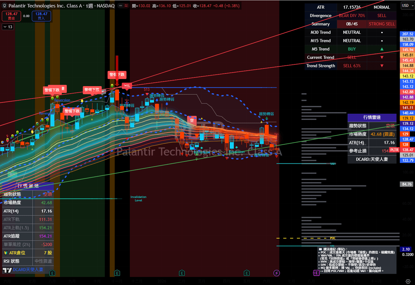Click the TradingView logo icon

coord(7,270)
